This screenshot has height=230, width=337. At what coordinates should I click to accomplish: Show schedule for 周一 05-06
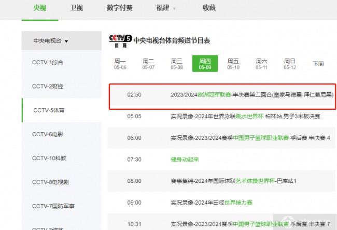120,64
